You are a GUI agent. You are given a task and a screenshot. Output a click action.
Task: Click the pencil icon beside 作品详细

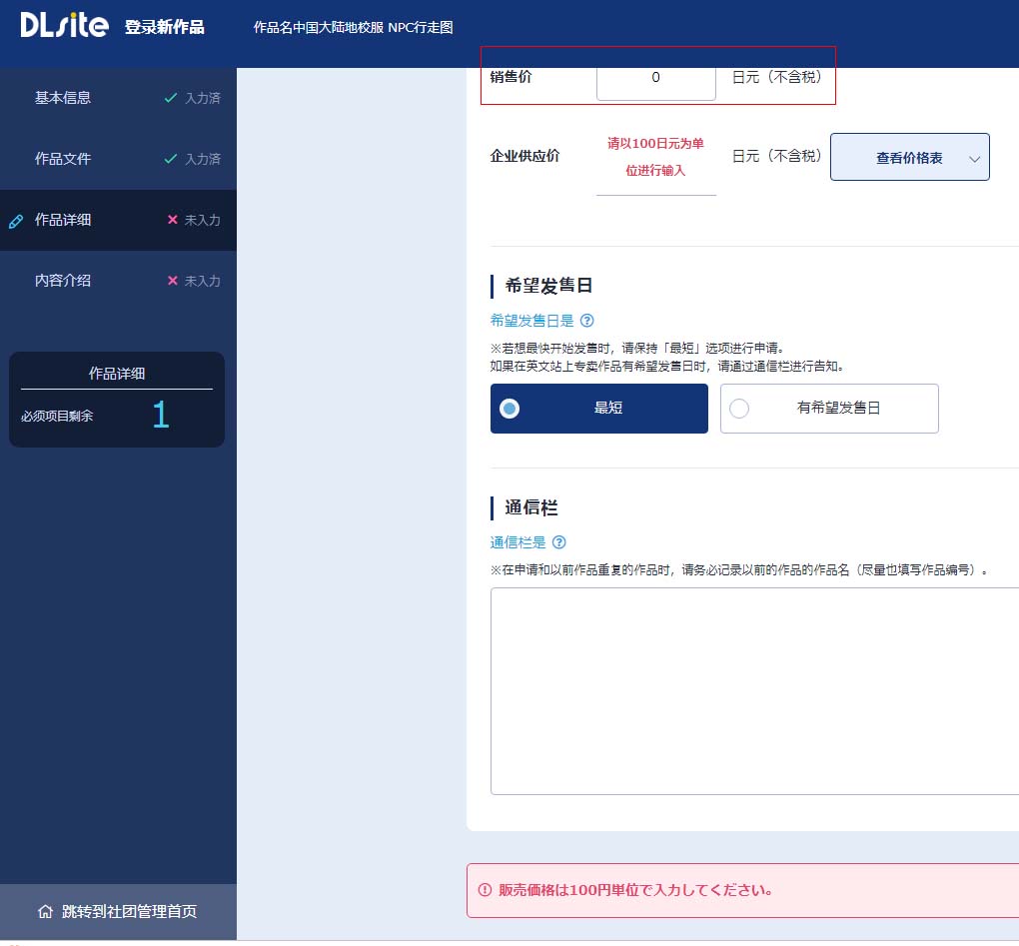pyautogui.click(x=16, y=221)
